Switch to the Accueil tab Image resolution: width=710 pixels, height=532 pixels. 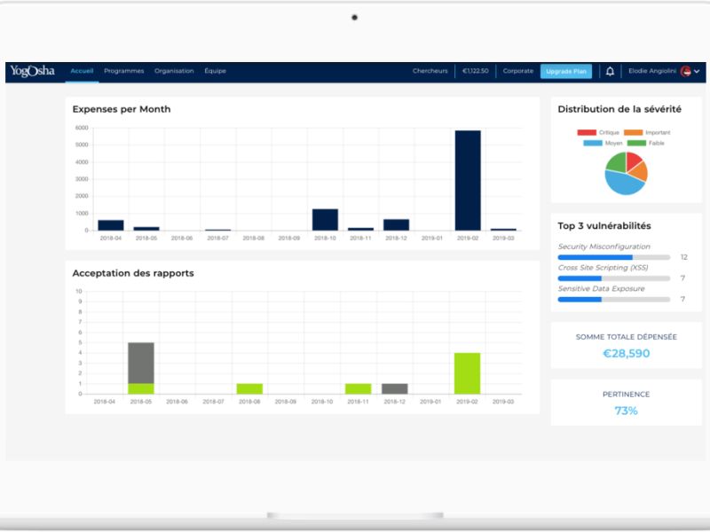tap(82, 71)
